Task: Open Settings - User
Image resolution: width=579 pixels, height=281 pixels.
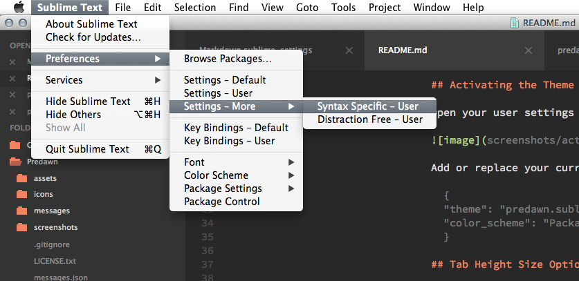Action: (236, 93)
